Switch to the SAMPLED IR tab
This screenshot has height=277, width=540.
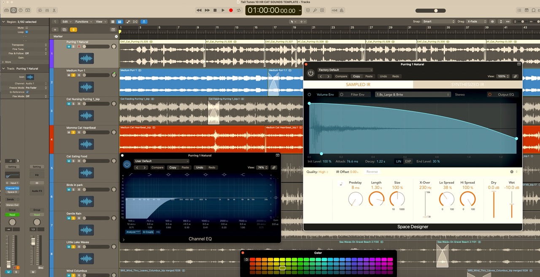coord(358,85)
